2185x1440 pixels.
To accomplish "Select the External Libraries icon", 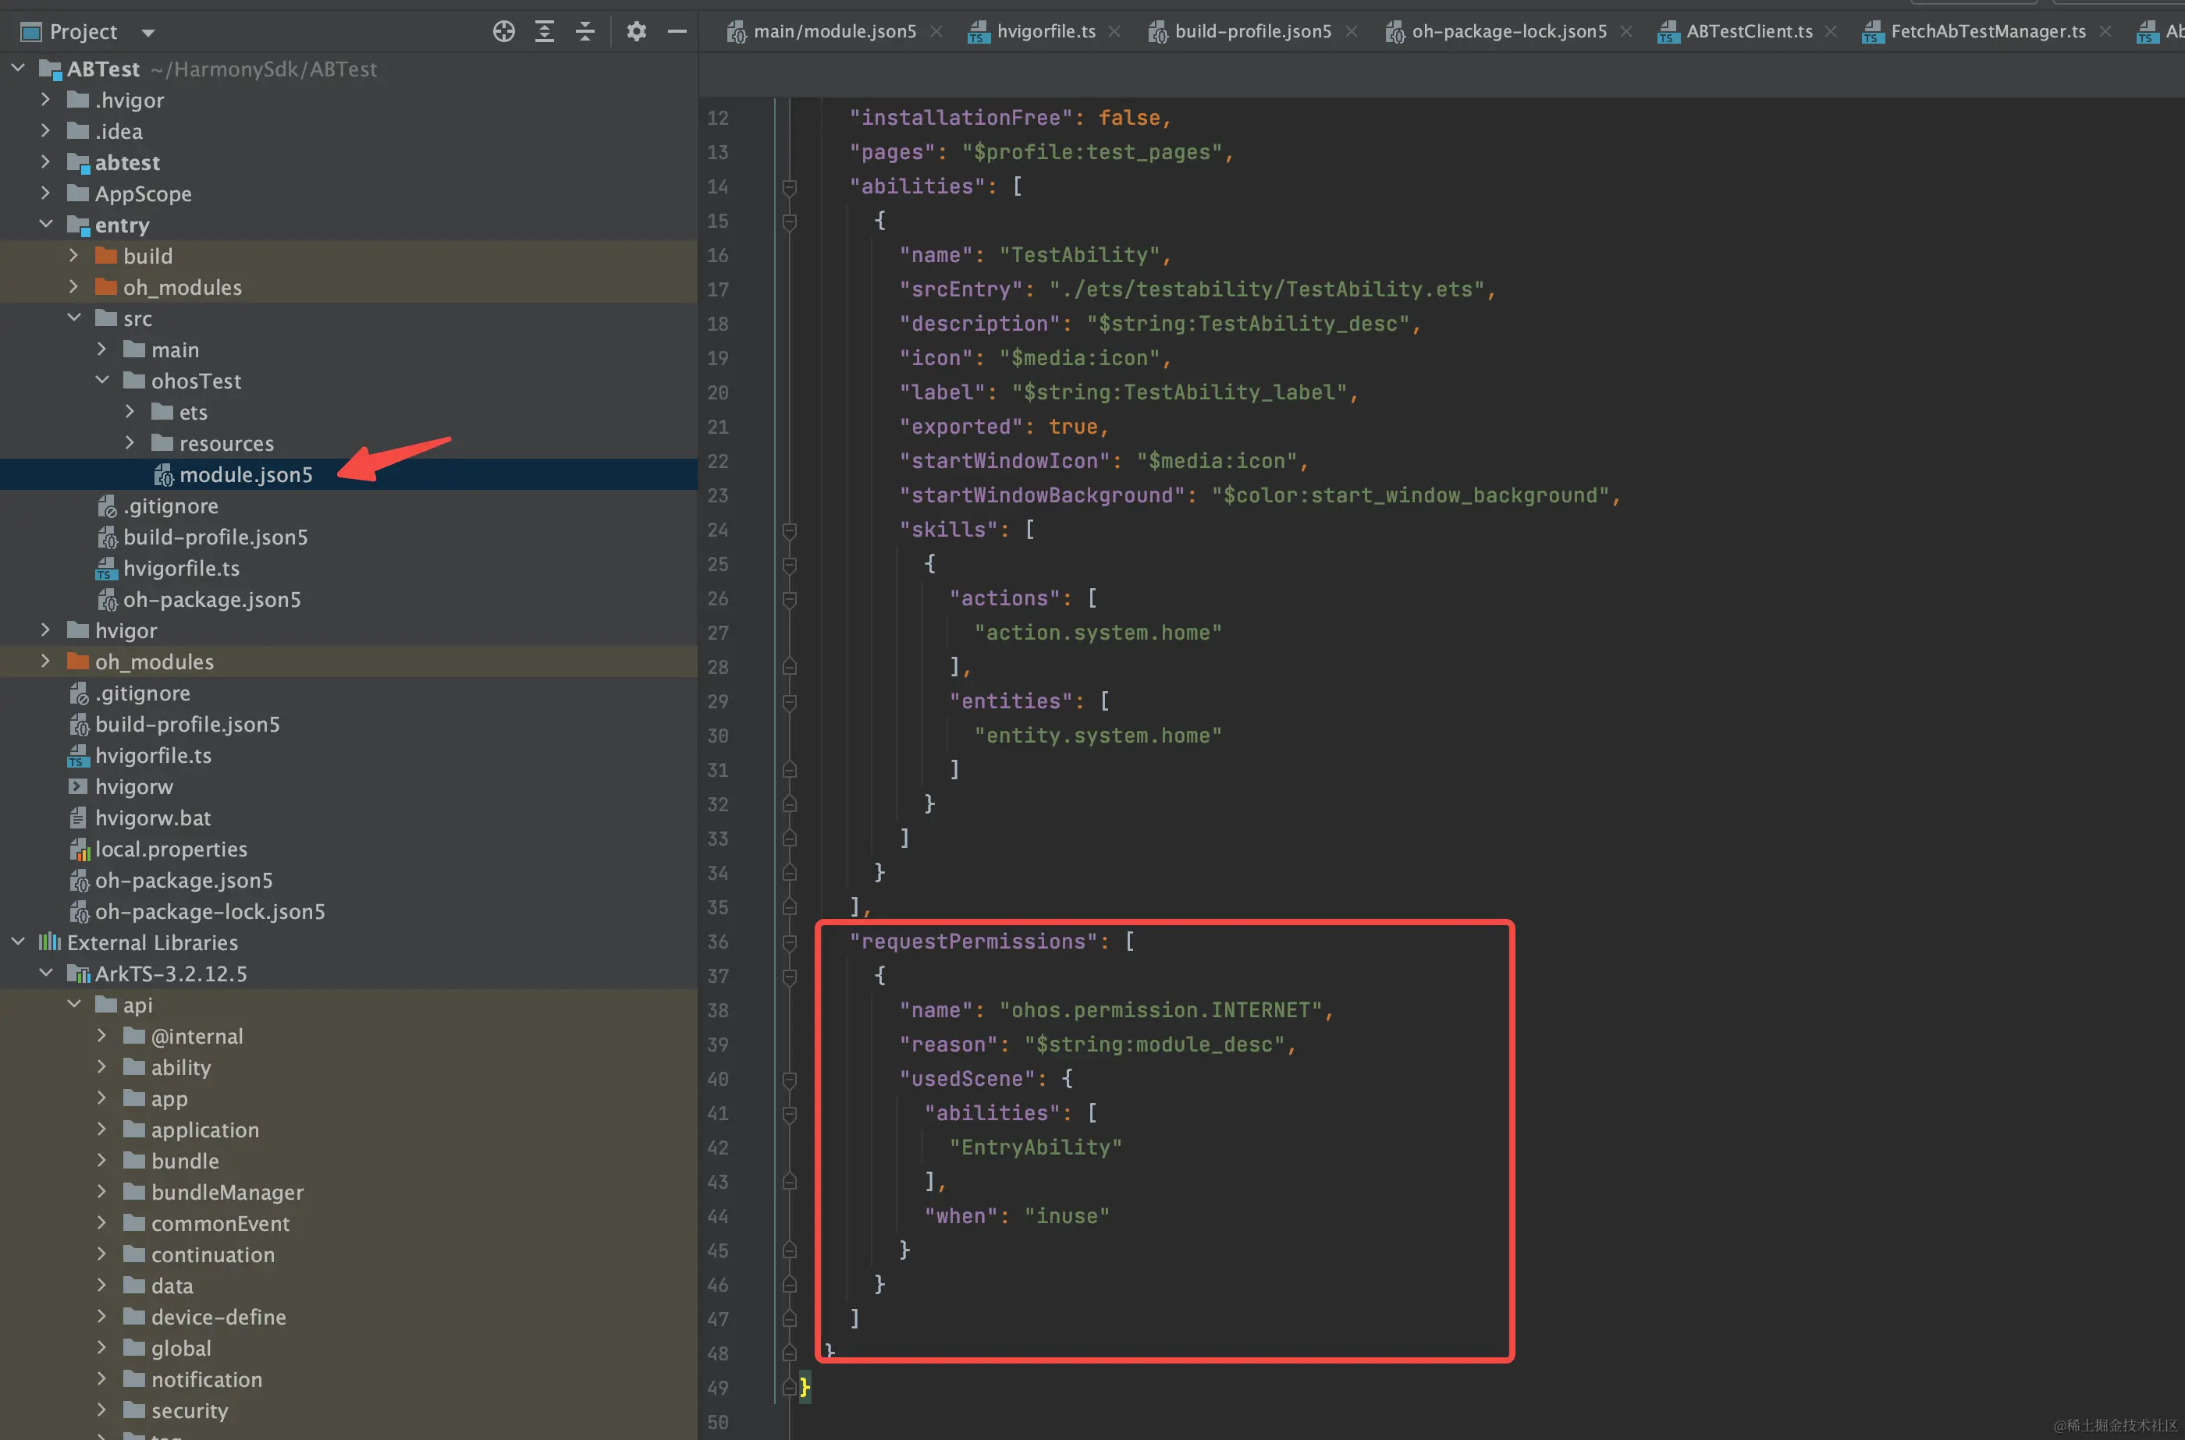I will click(x=50, y=942).
